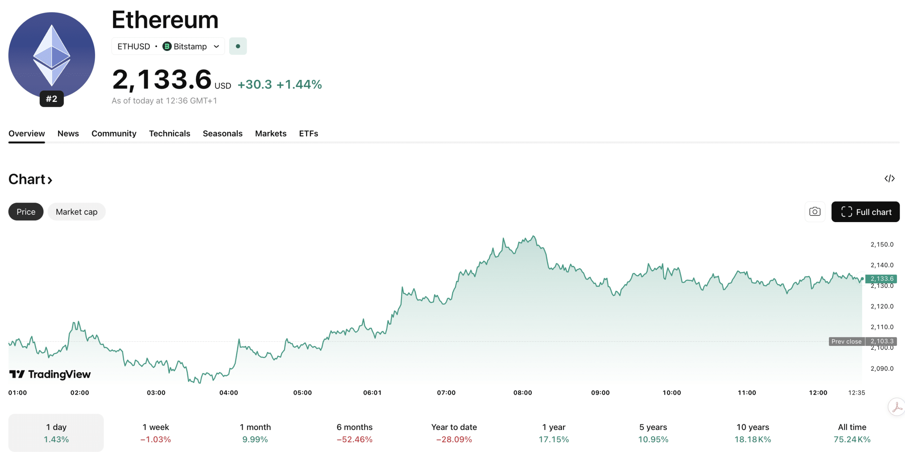Select the 1 week range
This screenshot has width=905, height=459.
156,433
